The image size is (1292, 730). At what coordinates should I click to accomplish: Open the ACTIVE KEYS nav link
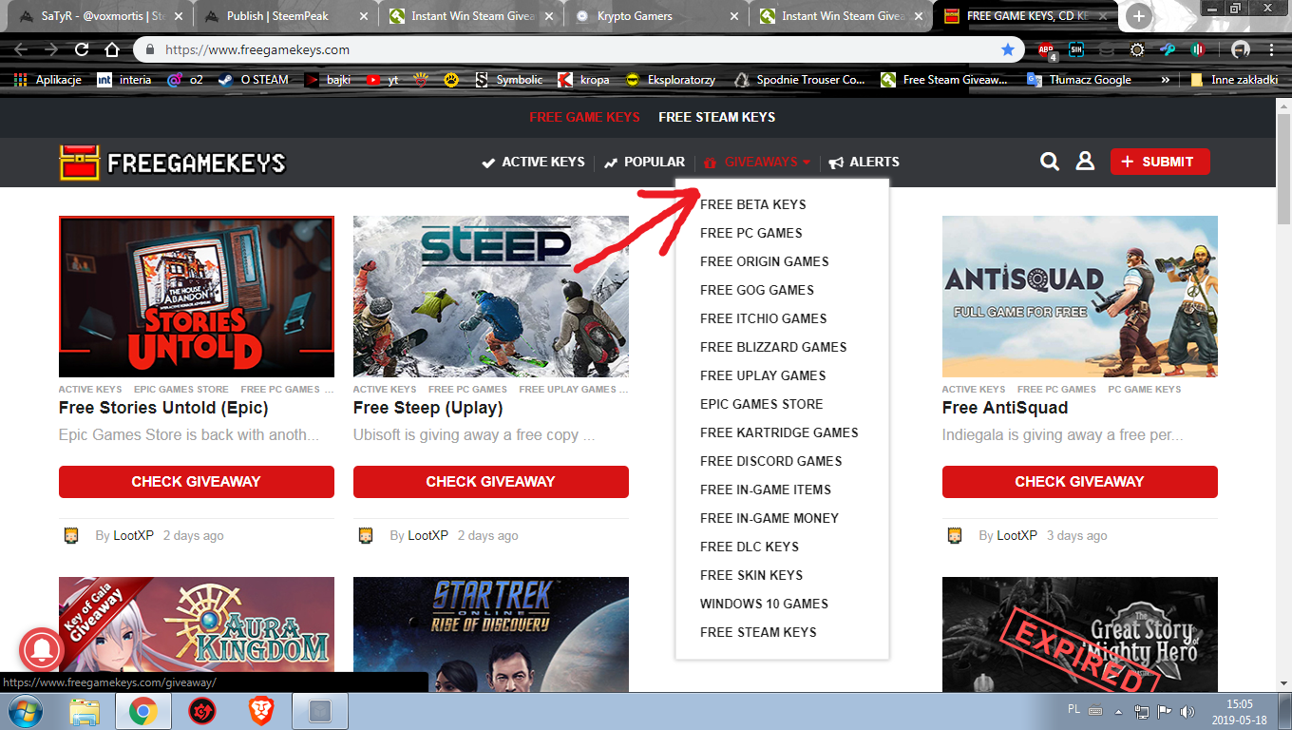click(x=533, y=163)
